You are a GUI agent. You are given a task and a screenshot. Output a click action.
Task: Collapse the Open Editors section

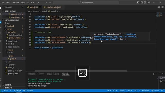click(x=10, y=11)
